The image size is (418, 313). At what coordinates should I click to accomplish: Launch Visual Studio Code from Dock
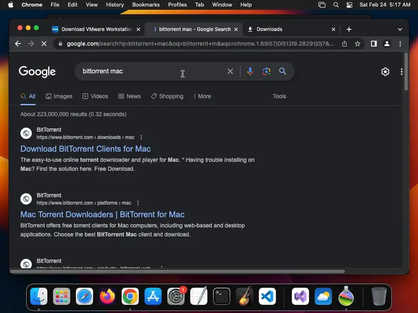pos(267,296)
